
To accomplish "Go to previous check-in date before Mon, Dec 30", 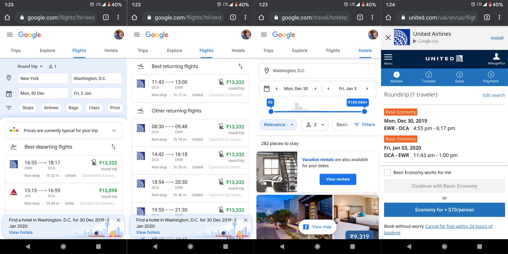I will [277, 89].
